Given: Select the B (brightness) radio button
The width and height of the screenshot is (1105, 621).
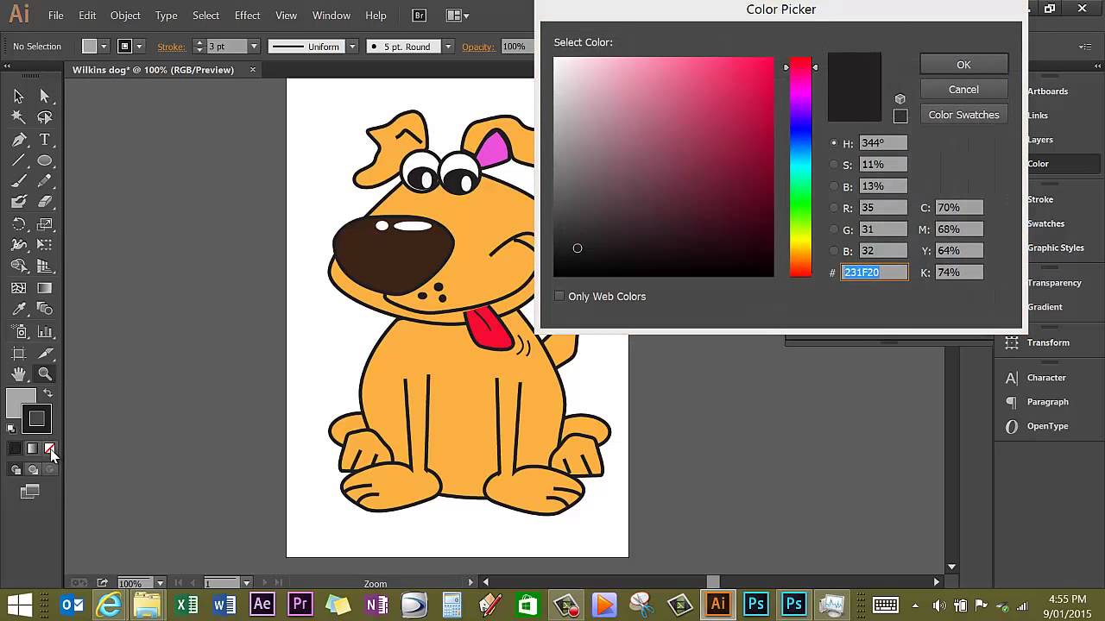Looking at the screenshot, I should click(x=834, y=186).
